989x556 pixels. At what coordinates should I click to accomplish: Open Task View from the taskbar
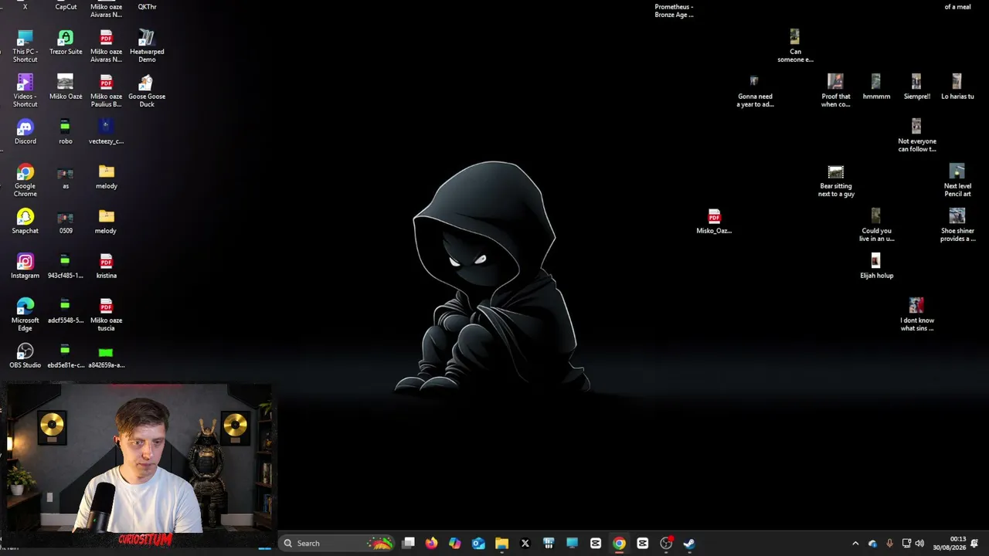(x=408, y=544)
